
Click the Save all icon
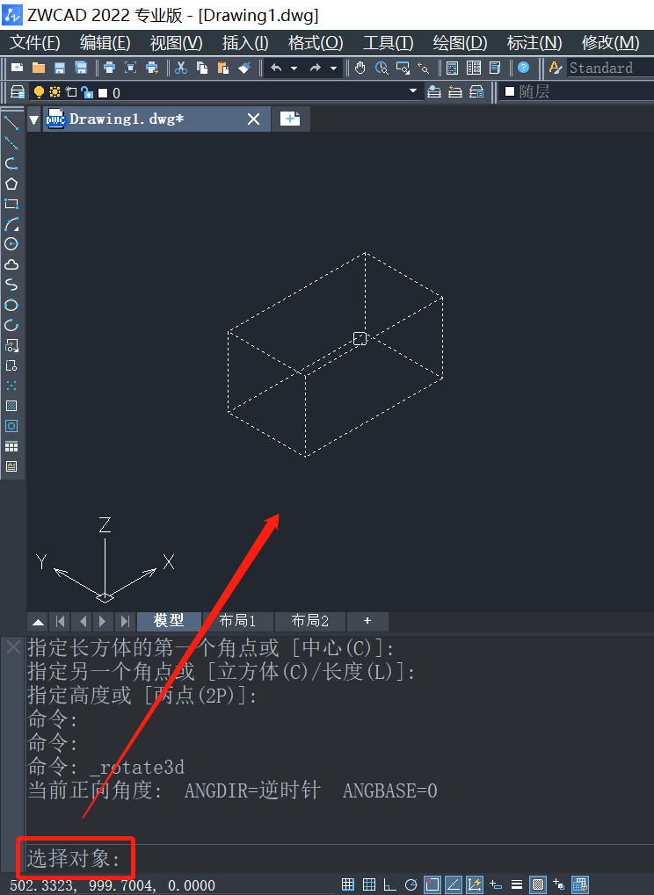81,68
